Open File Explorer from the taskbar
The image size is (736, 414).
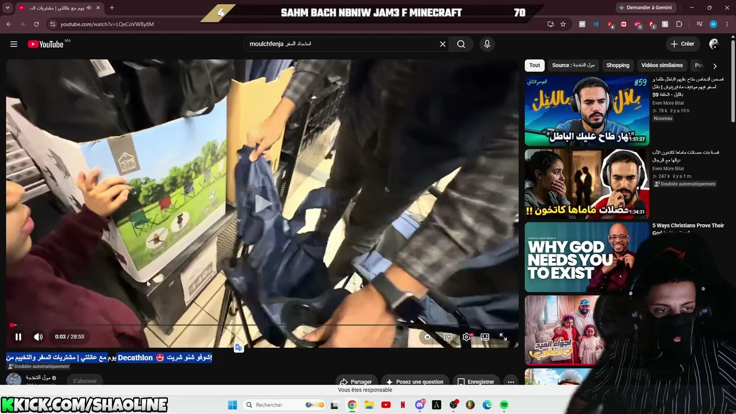click(x=369, y=405)
